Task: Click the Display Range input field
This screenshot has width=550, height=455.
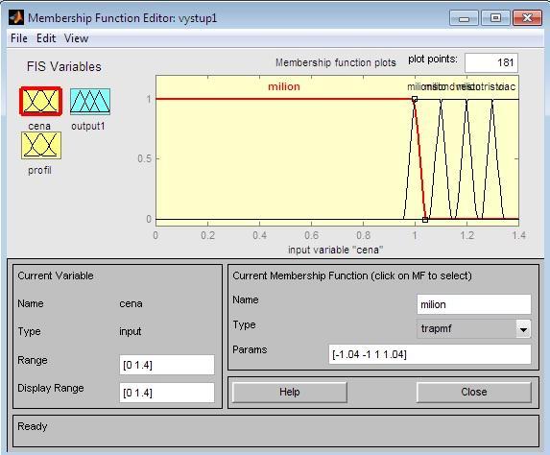Action: (x=167, y=393)
